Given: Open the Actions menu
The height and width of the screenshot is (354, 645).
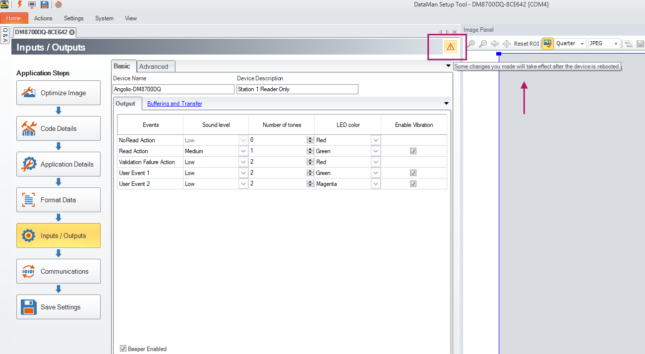Looking at the screenshot, I should pyautogui.click(x=43, y=18).
